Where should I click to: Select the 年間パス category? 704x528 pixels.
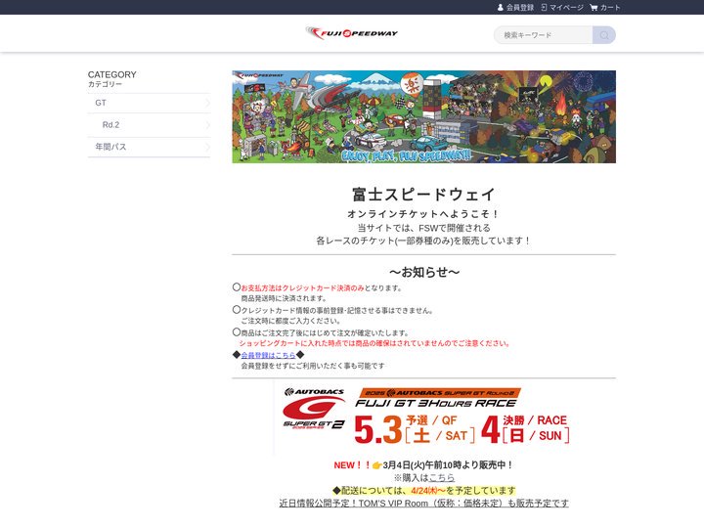tap(149, 147)
